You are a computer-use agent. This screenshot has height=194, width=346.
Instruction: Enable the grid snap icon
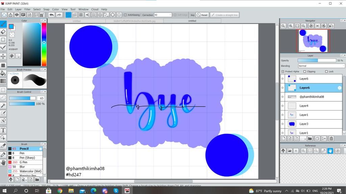pyautogui.click(x=81, y=15)
